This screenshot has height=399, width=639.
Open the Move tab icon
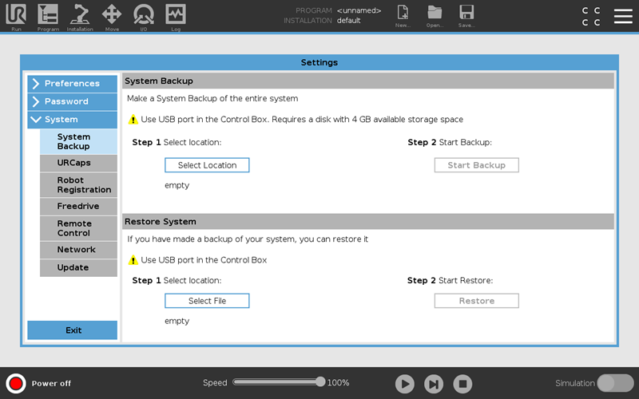click(x=112, y=15)
